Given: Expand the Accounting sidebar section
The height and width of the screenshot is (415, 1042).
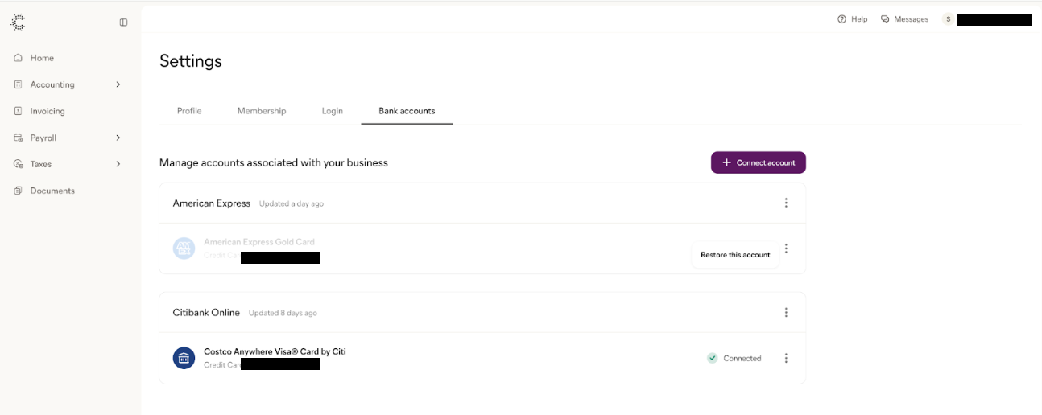Looking at the screenshot, I should 118,84.
